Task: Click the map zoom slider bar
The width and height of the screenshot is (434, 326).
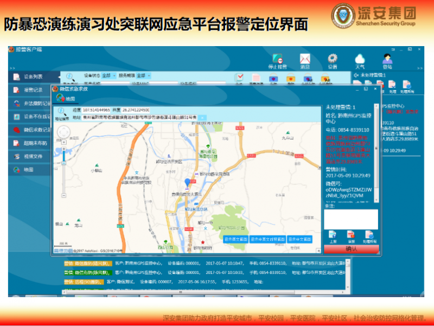Action: [65, 174]
